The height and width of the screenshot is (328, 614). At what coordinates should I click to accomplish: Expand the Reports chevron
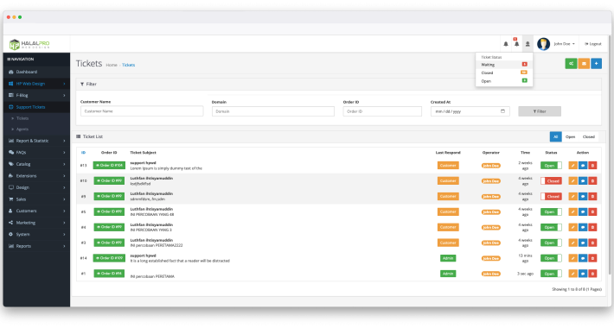tap(64, 246)
